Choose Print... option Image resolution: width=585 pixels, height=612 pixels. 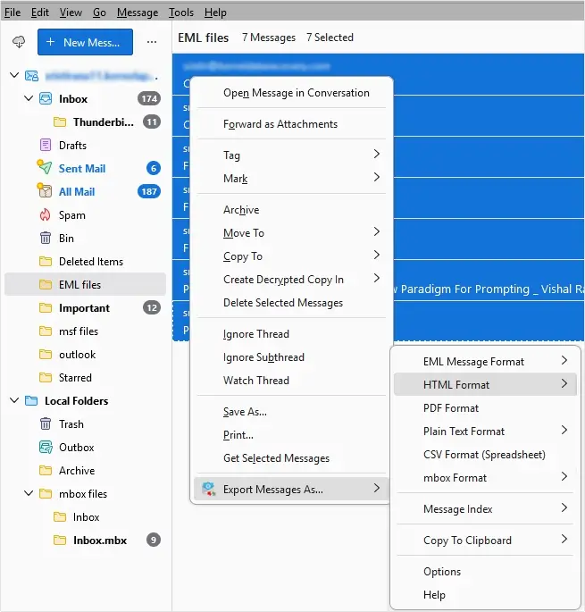[x=291, y=434]
